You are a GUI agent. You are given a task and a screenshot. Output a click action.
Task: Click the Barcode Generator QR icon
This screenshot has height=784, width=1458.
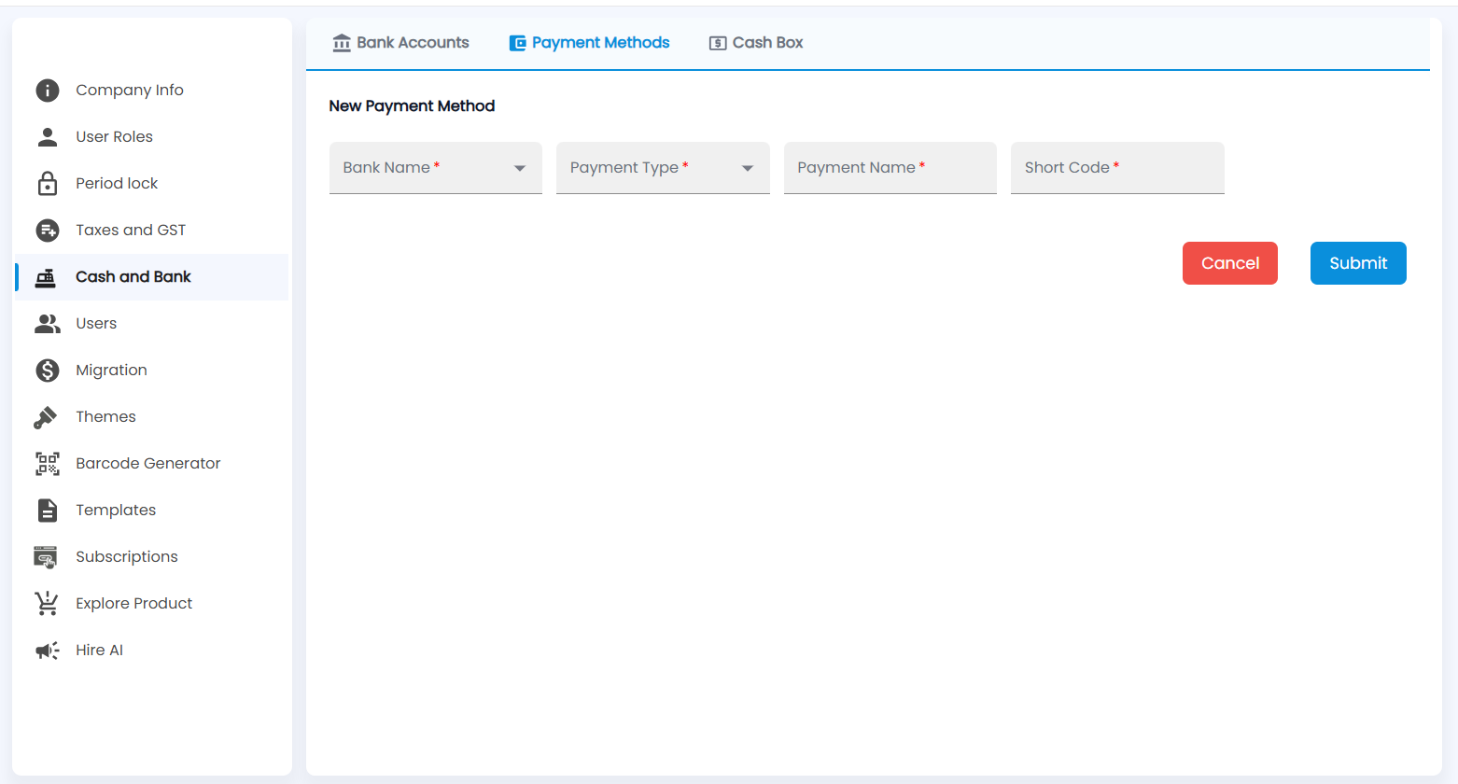click(47, 463)
